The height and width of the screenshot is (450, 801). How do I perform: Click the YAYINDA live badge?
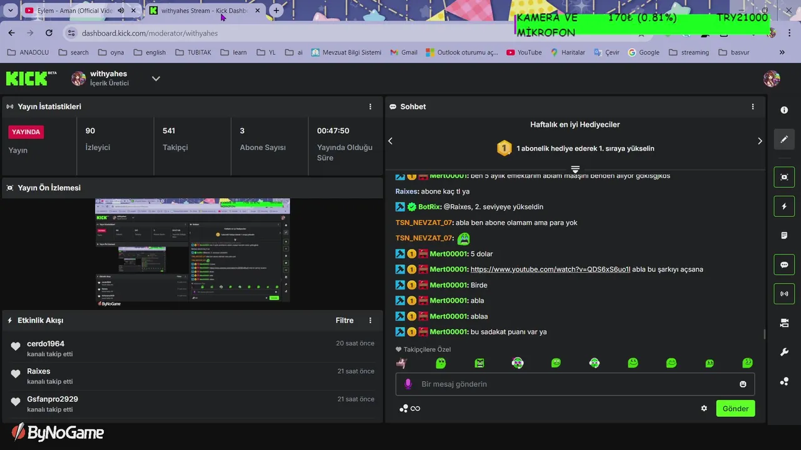point(26,132)
